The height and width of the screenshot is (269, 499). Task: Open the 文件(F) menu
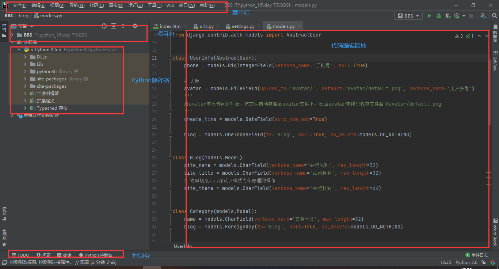(20, 5)
